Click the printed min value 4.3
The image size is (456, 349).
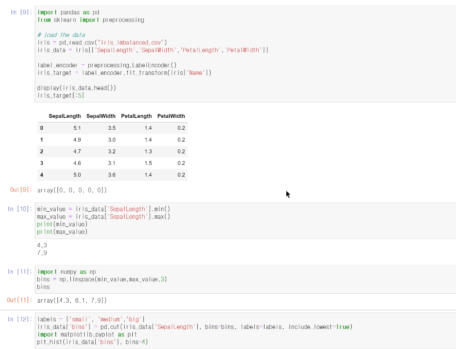pos(42,246)
